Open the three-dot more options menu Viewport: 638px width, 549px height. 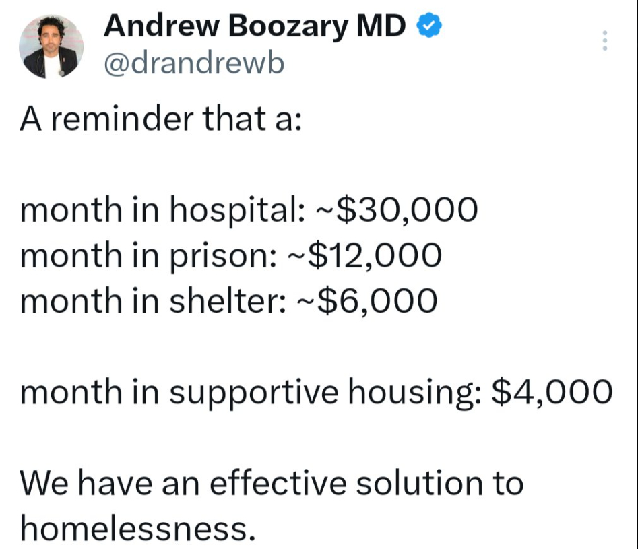coord(604,41)
